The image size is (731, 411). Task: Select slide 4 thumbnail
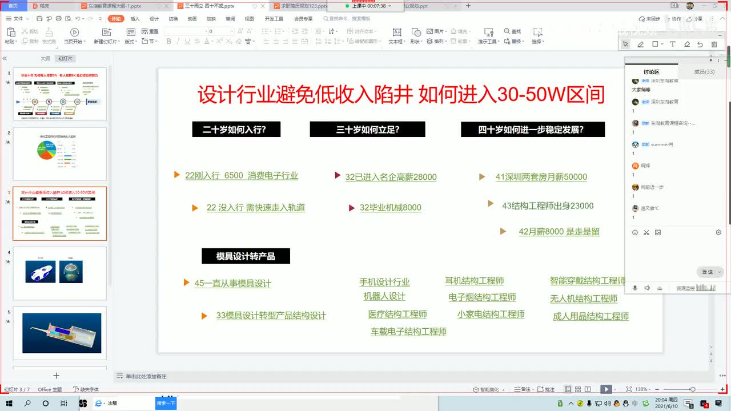[59, 273]
